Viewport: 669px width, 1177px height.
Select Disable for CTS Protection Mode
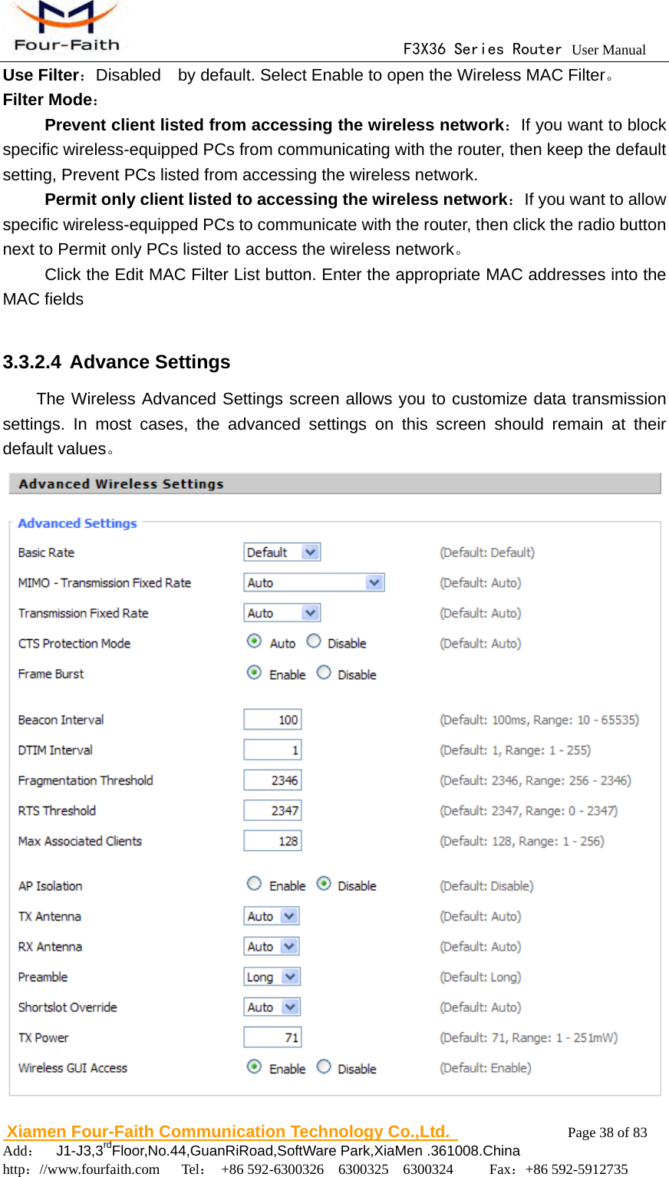click(313, 641)
